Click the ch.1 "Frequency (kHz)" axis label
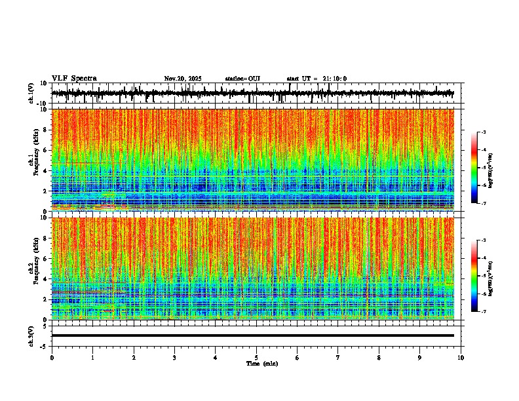This screenshot has width=519, height=401. coord(37,152)
